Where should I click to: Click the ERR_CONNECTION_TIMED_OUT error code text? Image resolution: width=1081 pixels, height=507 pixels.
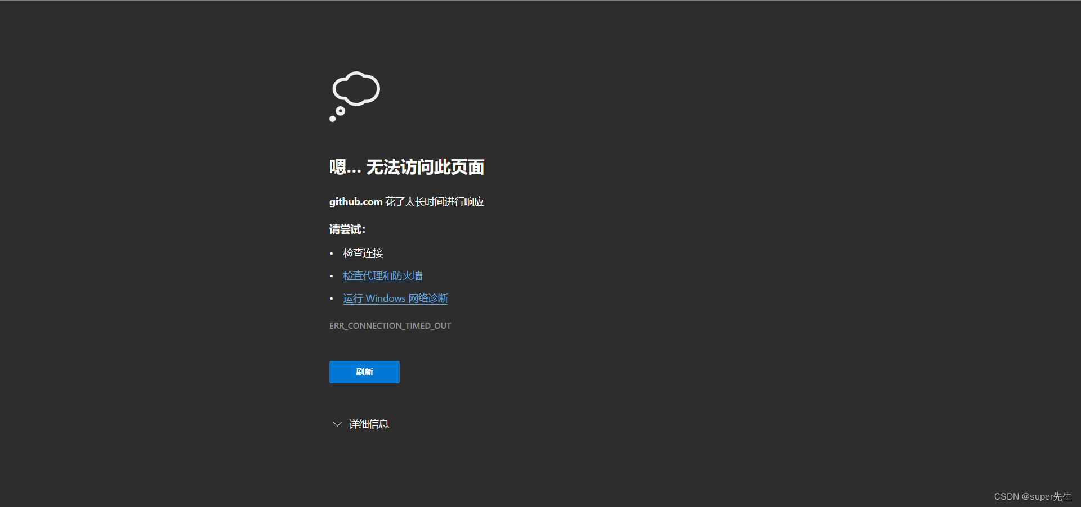390,326
